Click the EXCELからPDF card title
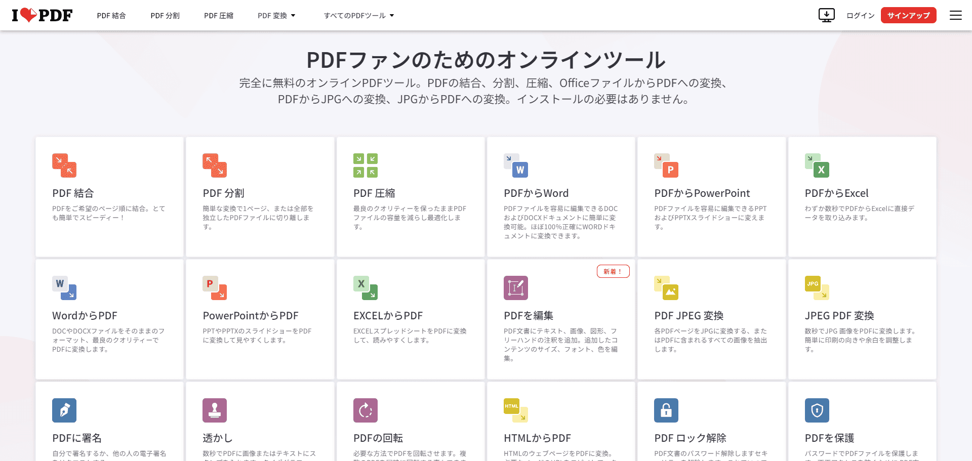This screenshot has height=461, width=972. coord(388,316)
